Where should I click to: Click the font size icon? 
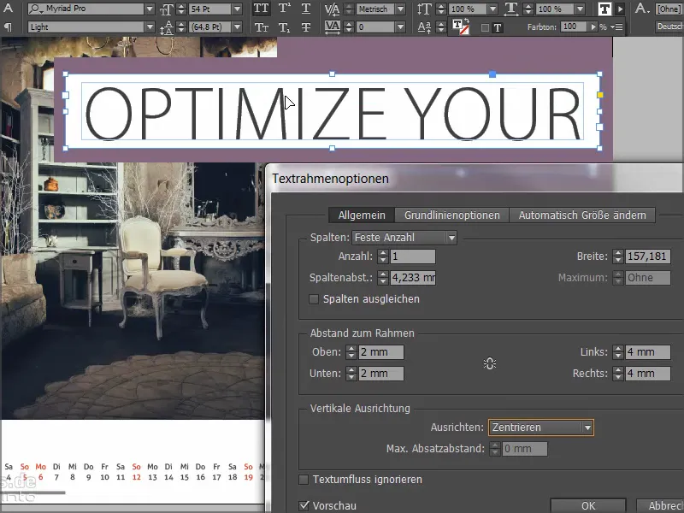click(x=166, y=9)
